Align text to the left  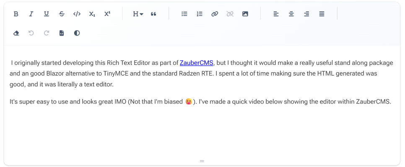pyautogui.click(x=276, y=14)
